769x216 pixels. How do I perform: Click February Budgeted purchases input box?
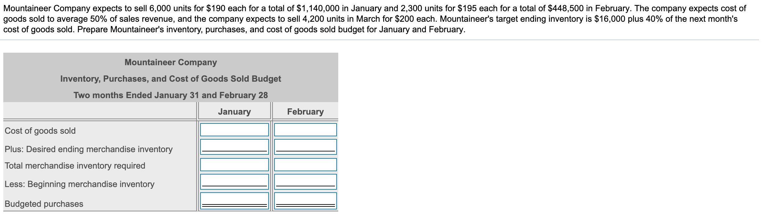pos(305,201)
